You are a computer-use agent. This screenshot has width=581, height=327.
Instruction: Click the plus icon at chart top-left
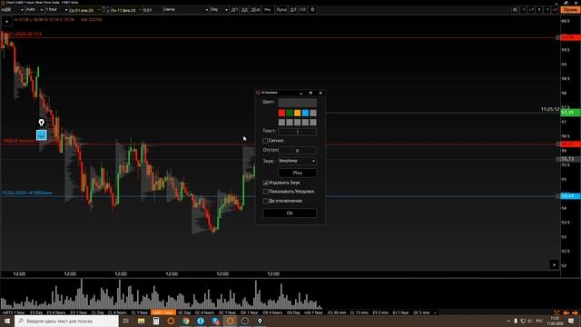6,22
